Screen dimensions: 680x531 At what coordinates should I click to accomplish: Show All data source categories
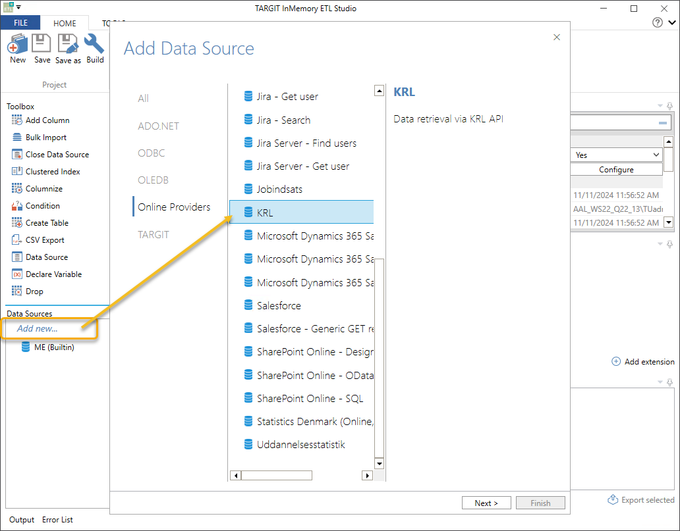coord(143,98)
